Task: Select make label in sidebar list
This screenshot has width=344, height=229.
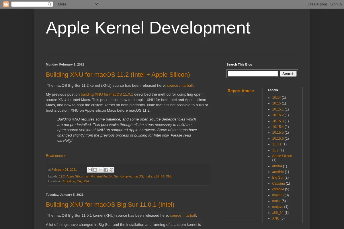Action: click(276, 201)
